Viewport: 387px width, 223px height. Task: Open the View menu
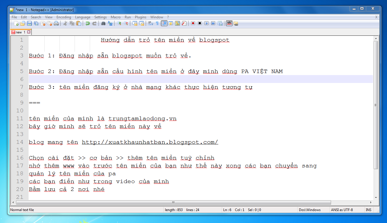tap(49, 17)
